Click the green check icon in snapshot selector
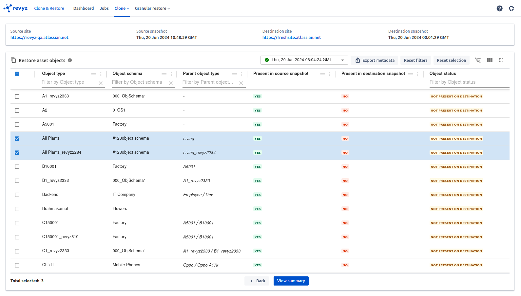The image size is (521, 296). point(267,60)
